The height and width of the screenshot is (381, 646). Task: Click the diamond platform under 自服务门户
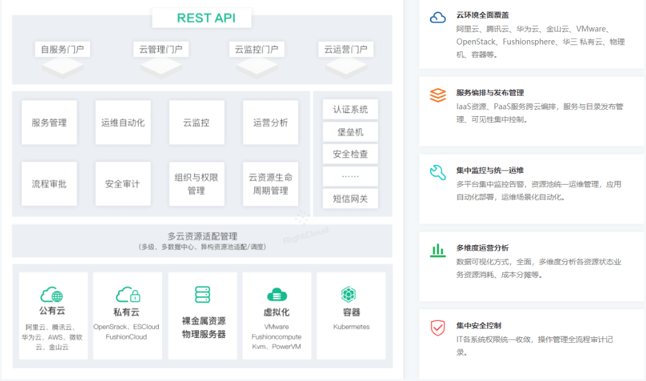coord(62,67)
